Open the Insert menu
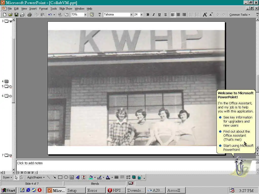Screen dimensions: 259x194 [33, 9]
